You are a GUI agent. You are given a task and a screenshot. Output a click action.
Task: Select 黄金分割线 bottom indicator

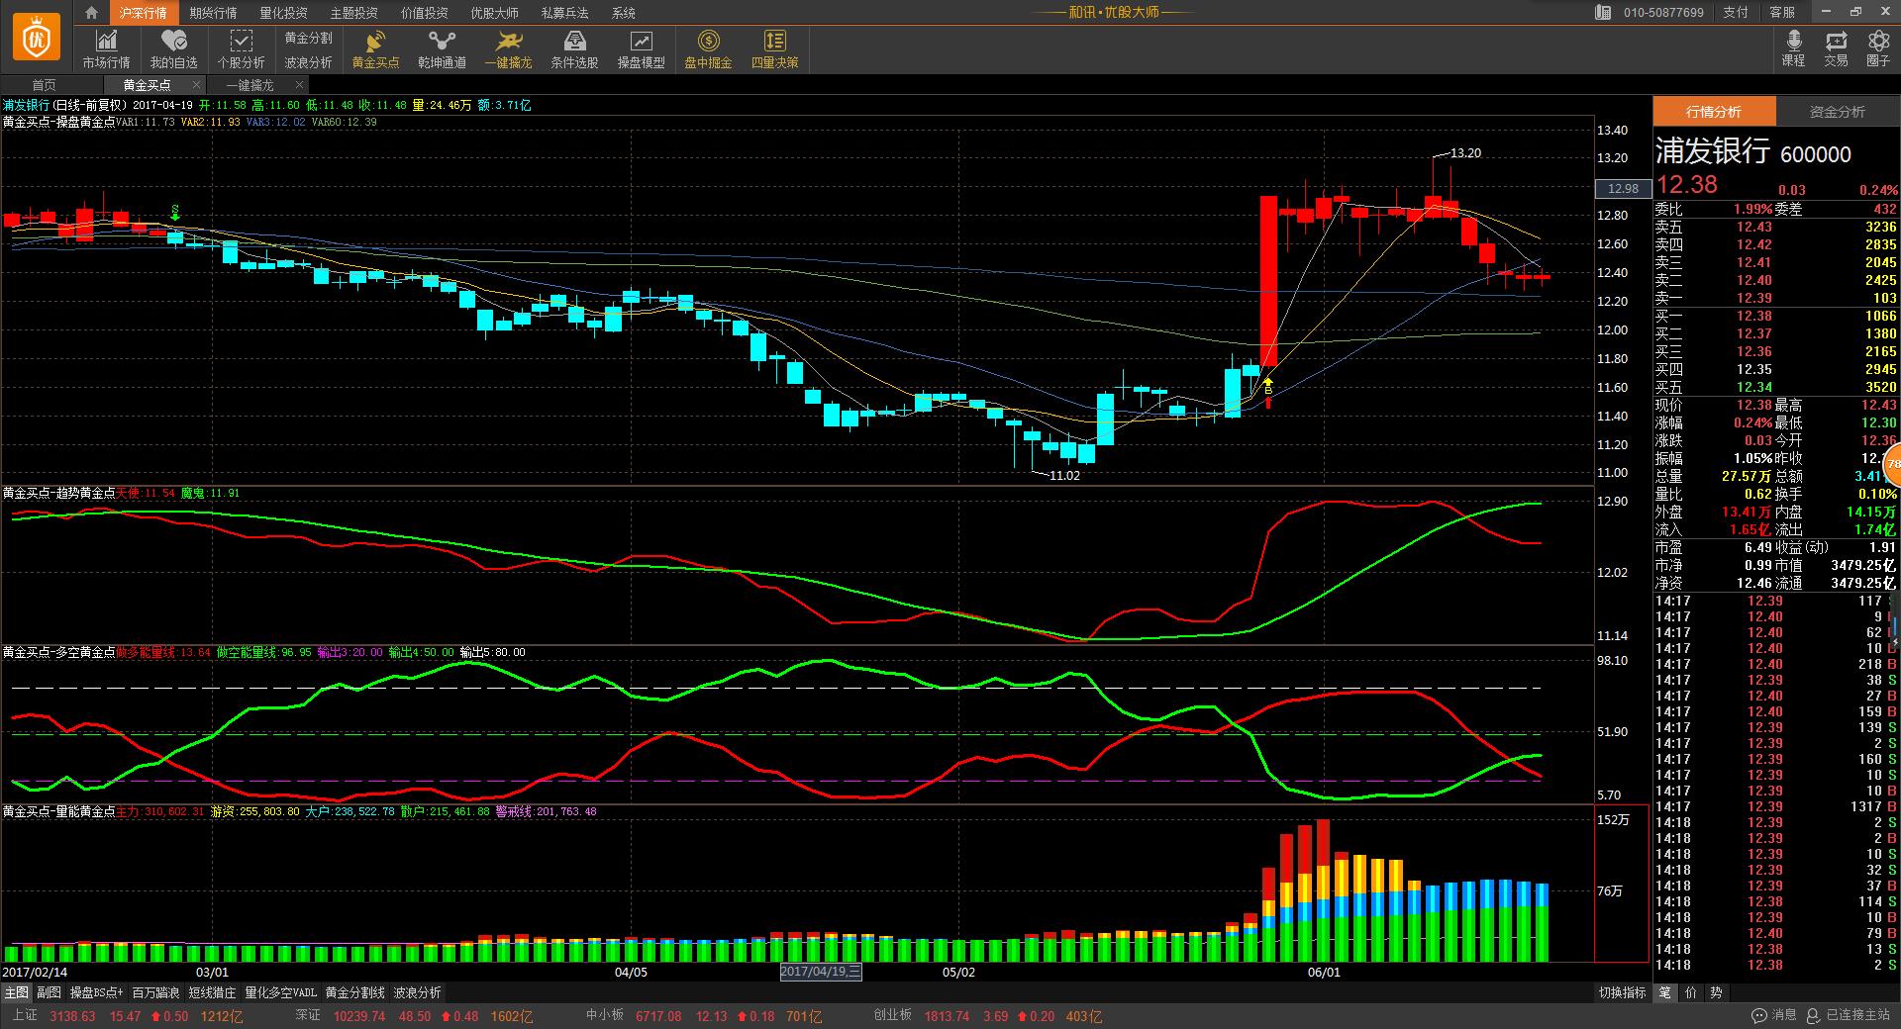[x=355, y=992]
